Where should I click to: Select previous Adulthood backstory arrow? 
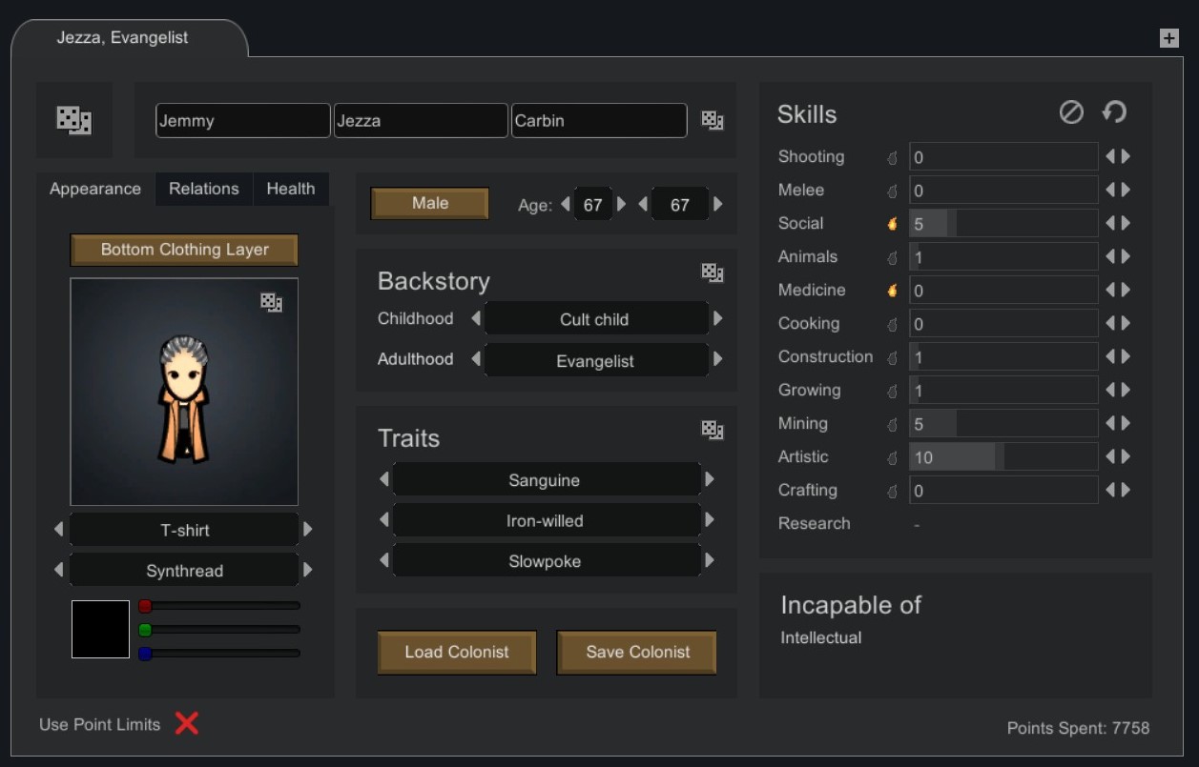click(x=475, y=359)
